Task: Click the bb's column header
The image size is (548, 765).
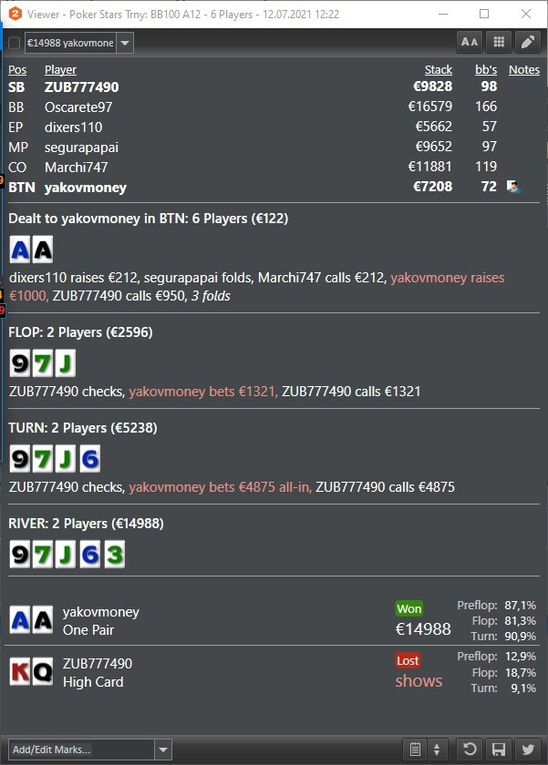Action: pos(485,70)
